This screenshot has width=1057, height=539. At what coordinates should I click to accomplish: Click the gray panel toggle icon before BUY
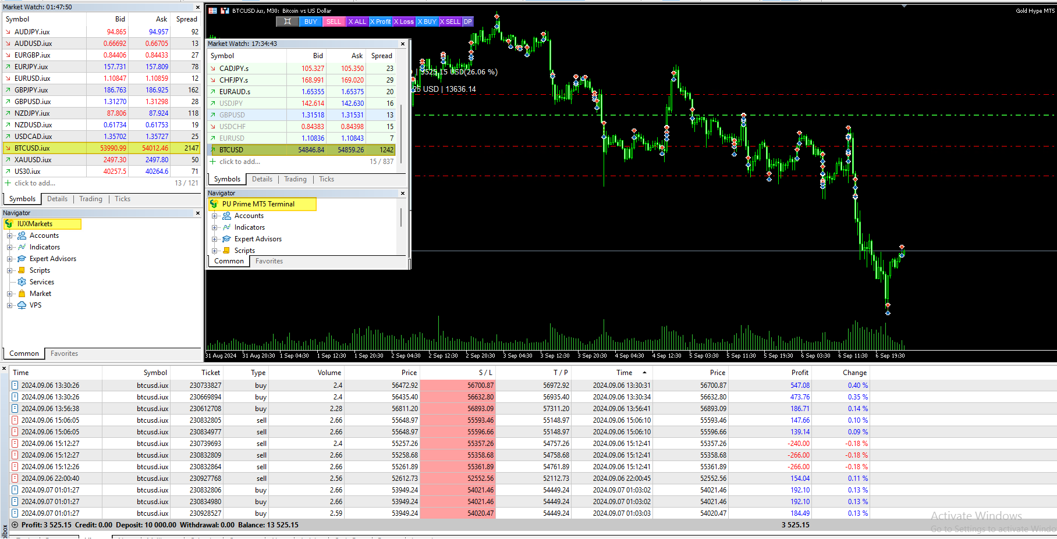tap(288, 22)
